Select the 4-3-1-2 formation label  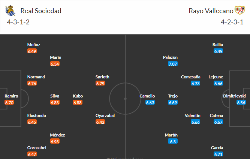click(18, 22)
